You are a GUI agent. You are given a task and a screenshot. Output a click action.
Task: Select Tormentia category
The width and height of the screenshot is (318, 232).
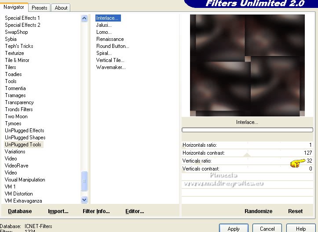(15, 88)
